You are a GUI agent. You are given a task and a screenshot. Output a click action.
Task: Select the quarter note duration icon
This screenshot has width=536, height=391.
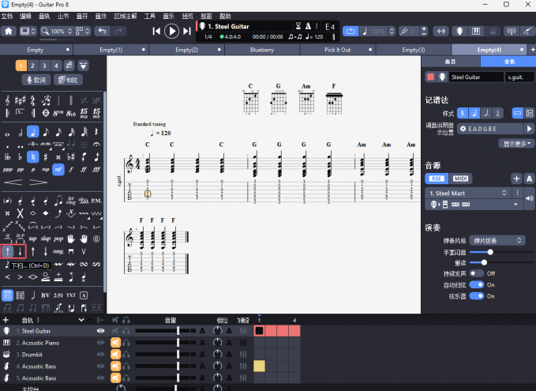click(x=32, y=132)
